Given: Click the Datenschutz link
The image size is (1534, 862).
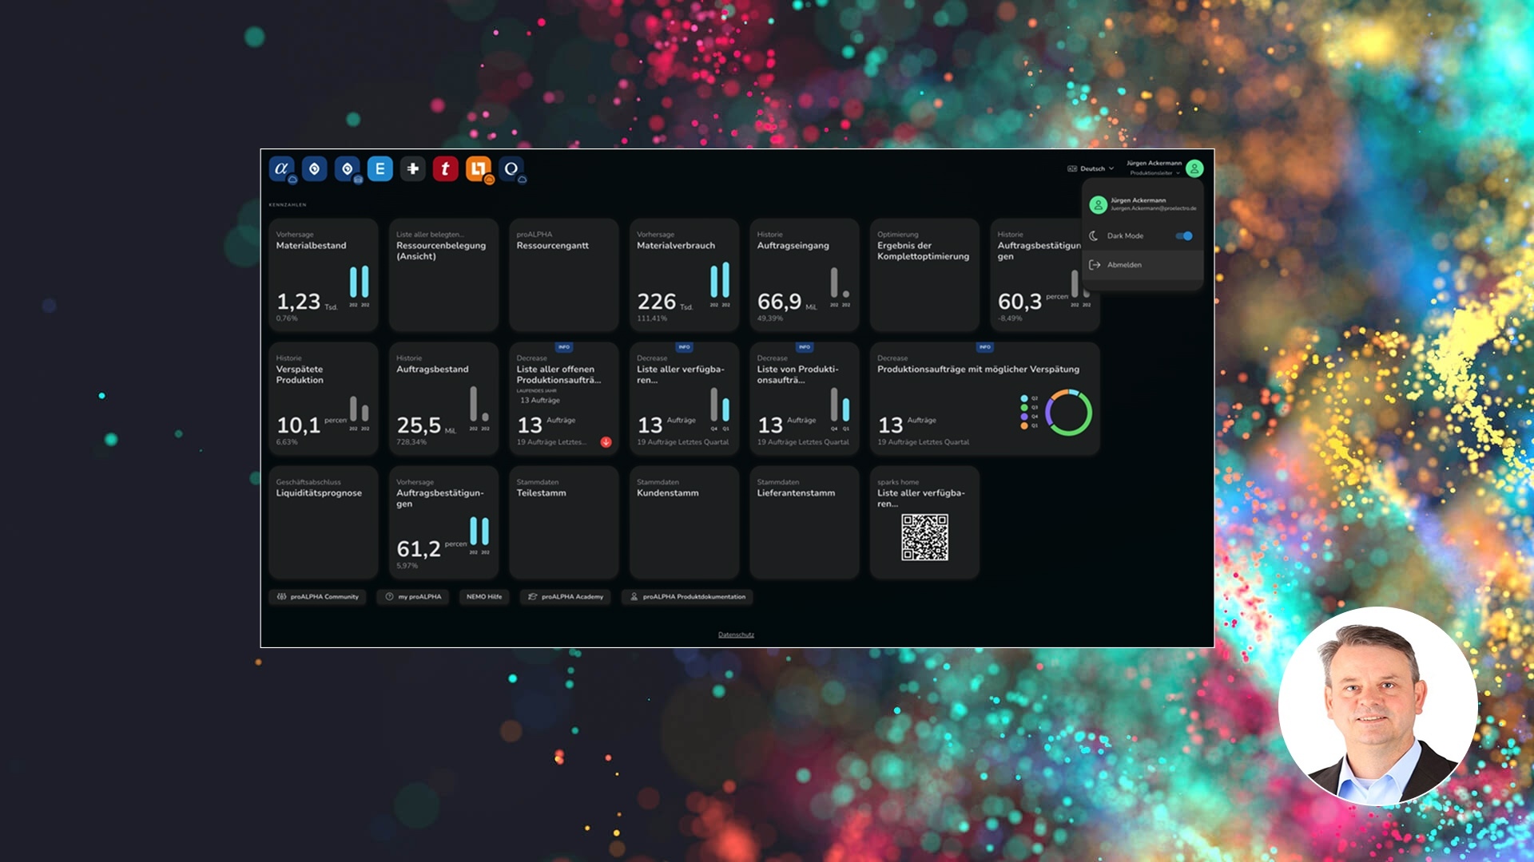Looking at the screenshot, I should click(736, 635).
